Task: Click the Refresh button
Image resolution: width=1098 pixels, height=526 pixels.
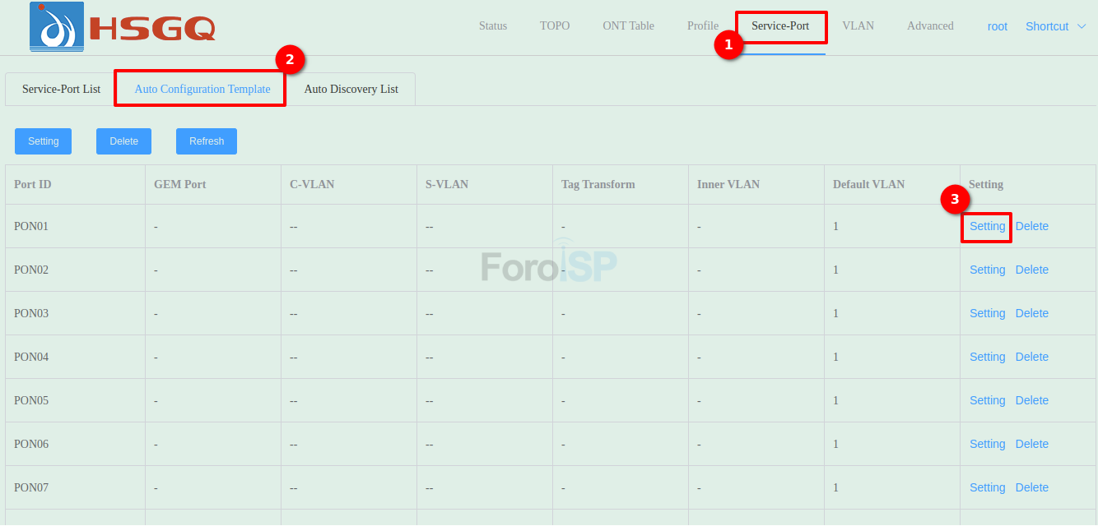Action: tap(207, 141)
